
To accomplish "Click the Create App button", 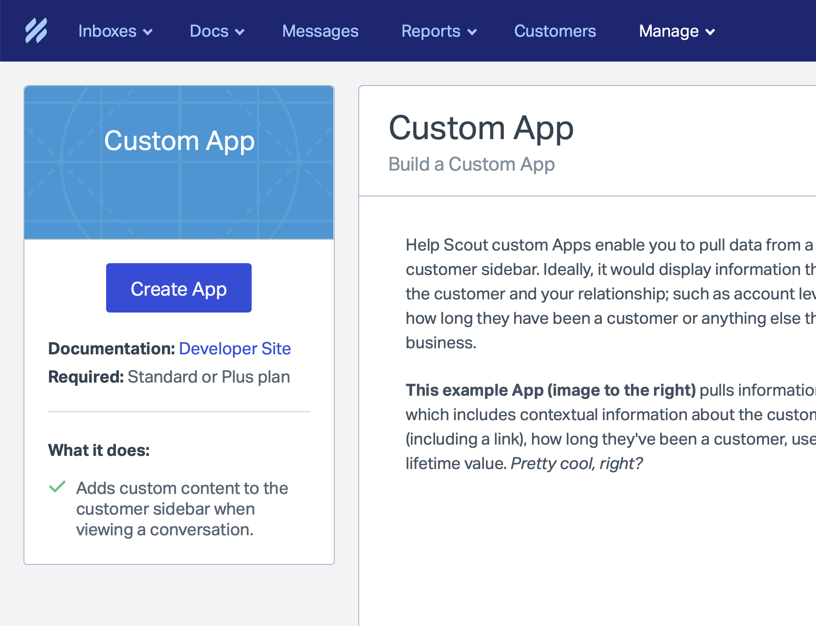I will point(179,288).
